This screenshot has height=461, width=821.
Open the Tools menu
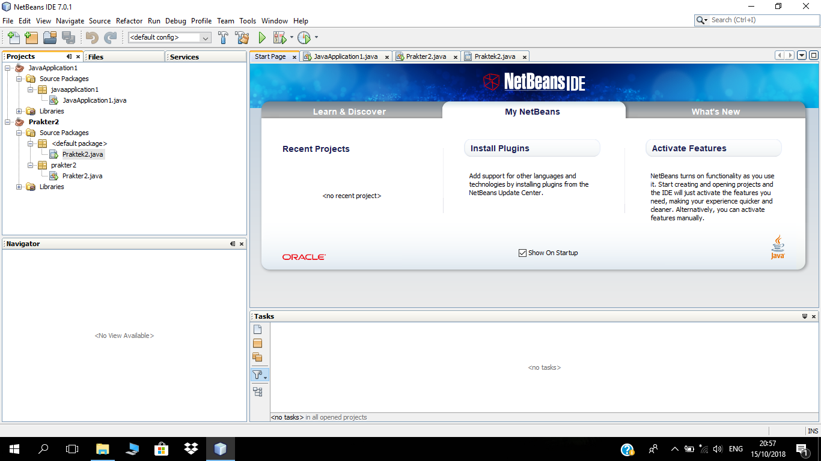248,20
